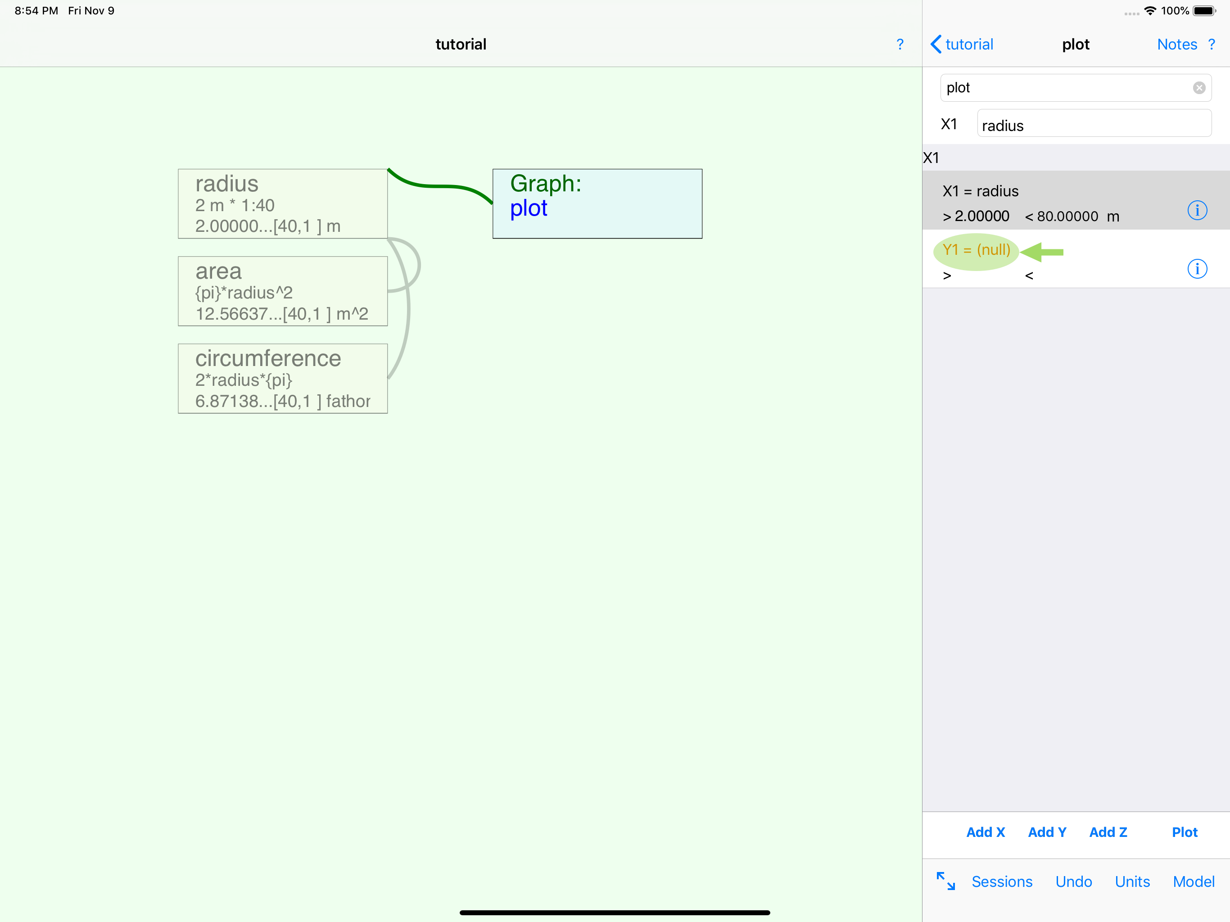Tap the minimum value > 2.00000
1230x922 pixels.
point(976,217)
